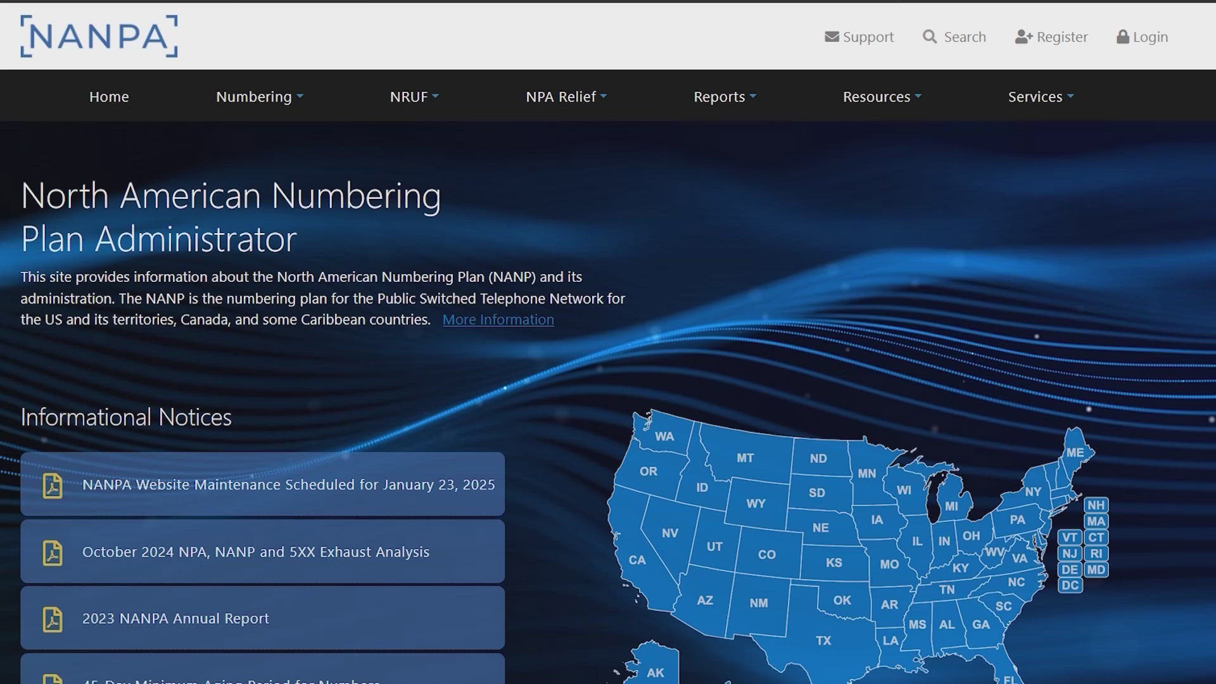Follow the More Information link
This screenshot has height=684, width=1216.
[498, 320]
